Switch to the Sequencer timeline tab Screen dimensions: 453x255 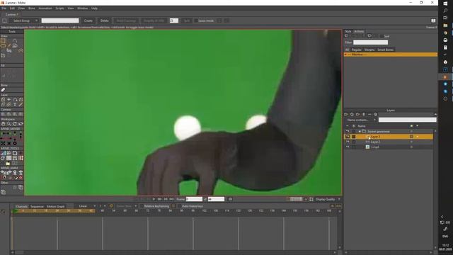point(37,206)
